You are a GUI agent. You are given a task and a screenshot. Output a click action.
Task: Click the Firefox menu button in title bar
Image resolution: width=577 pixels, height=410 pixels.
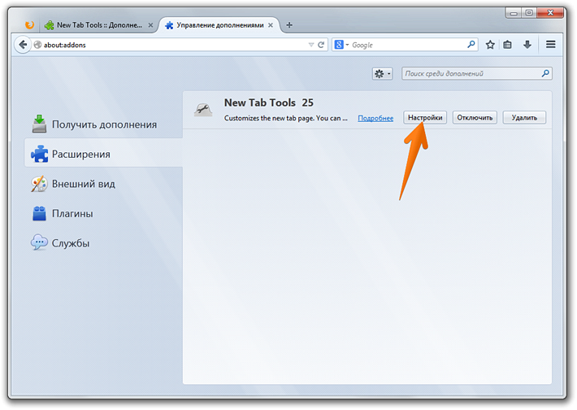pyautogui.click(x=29, y=24)
